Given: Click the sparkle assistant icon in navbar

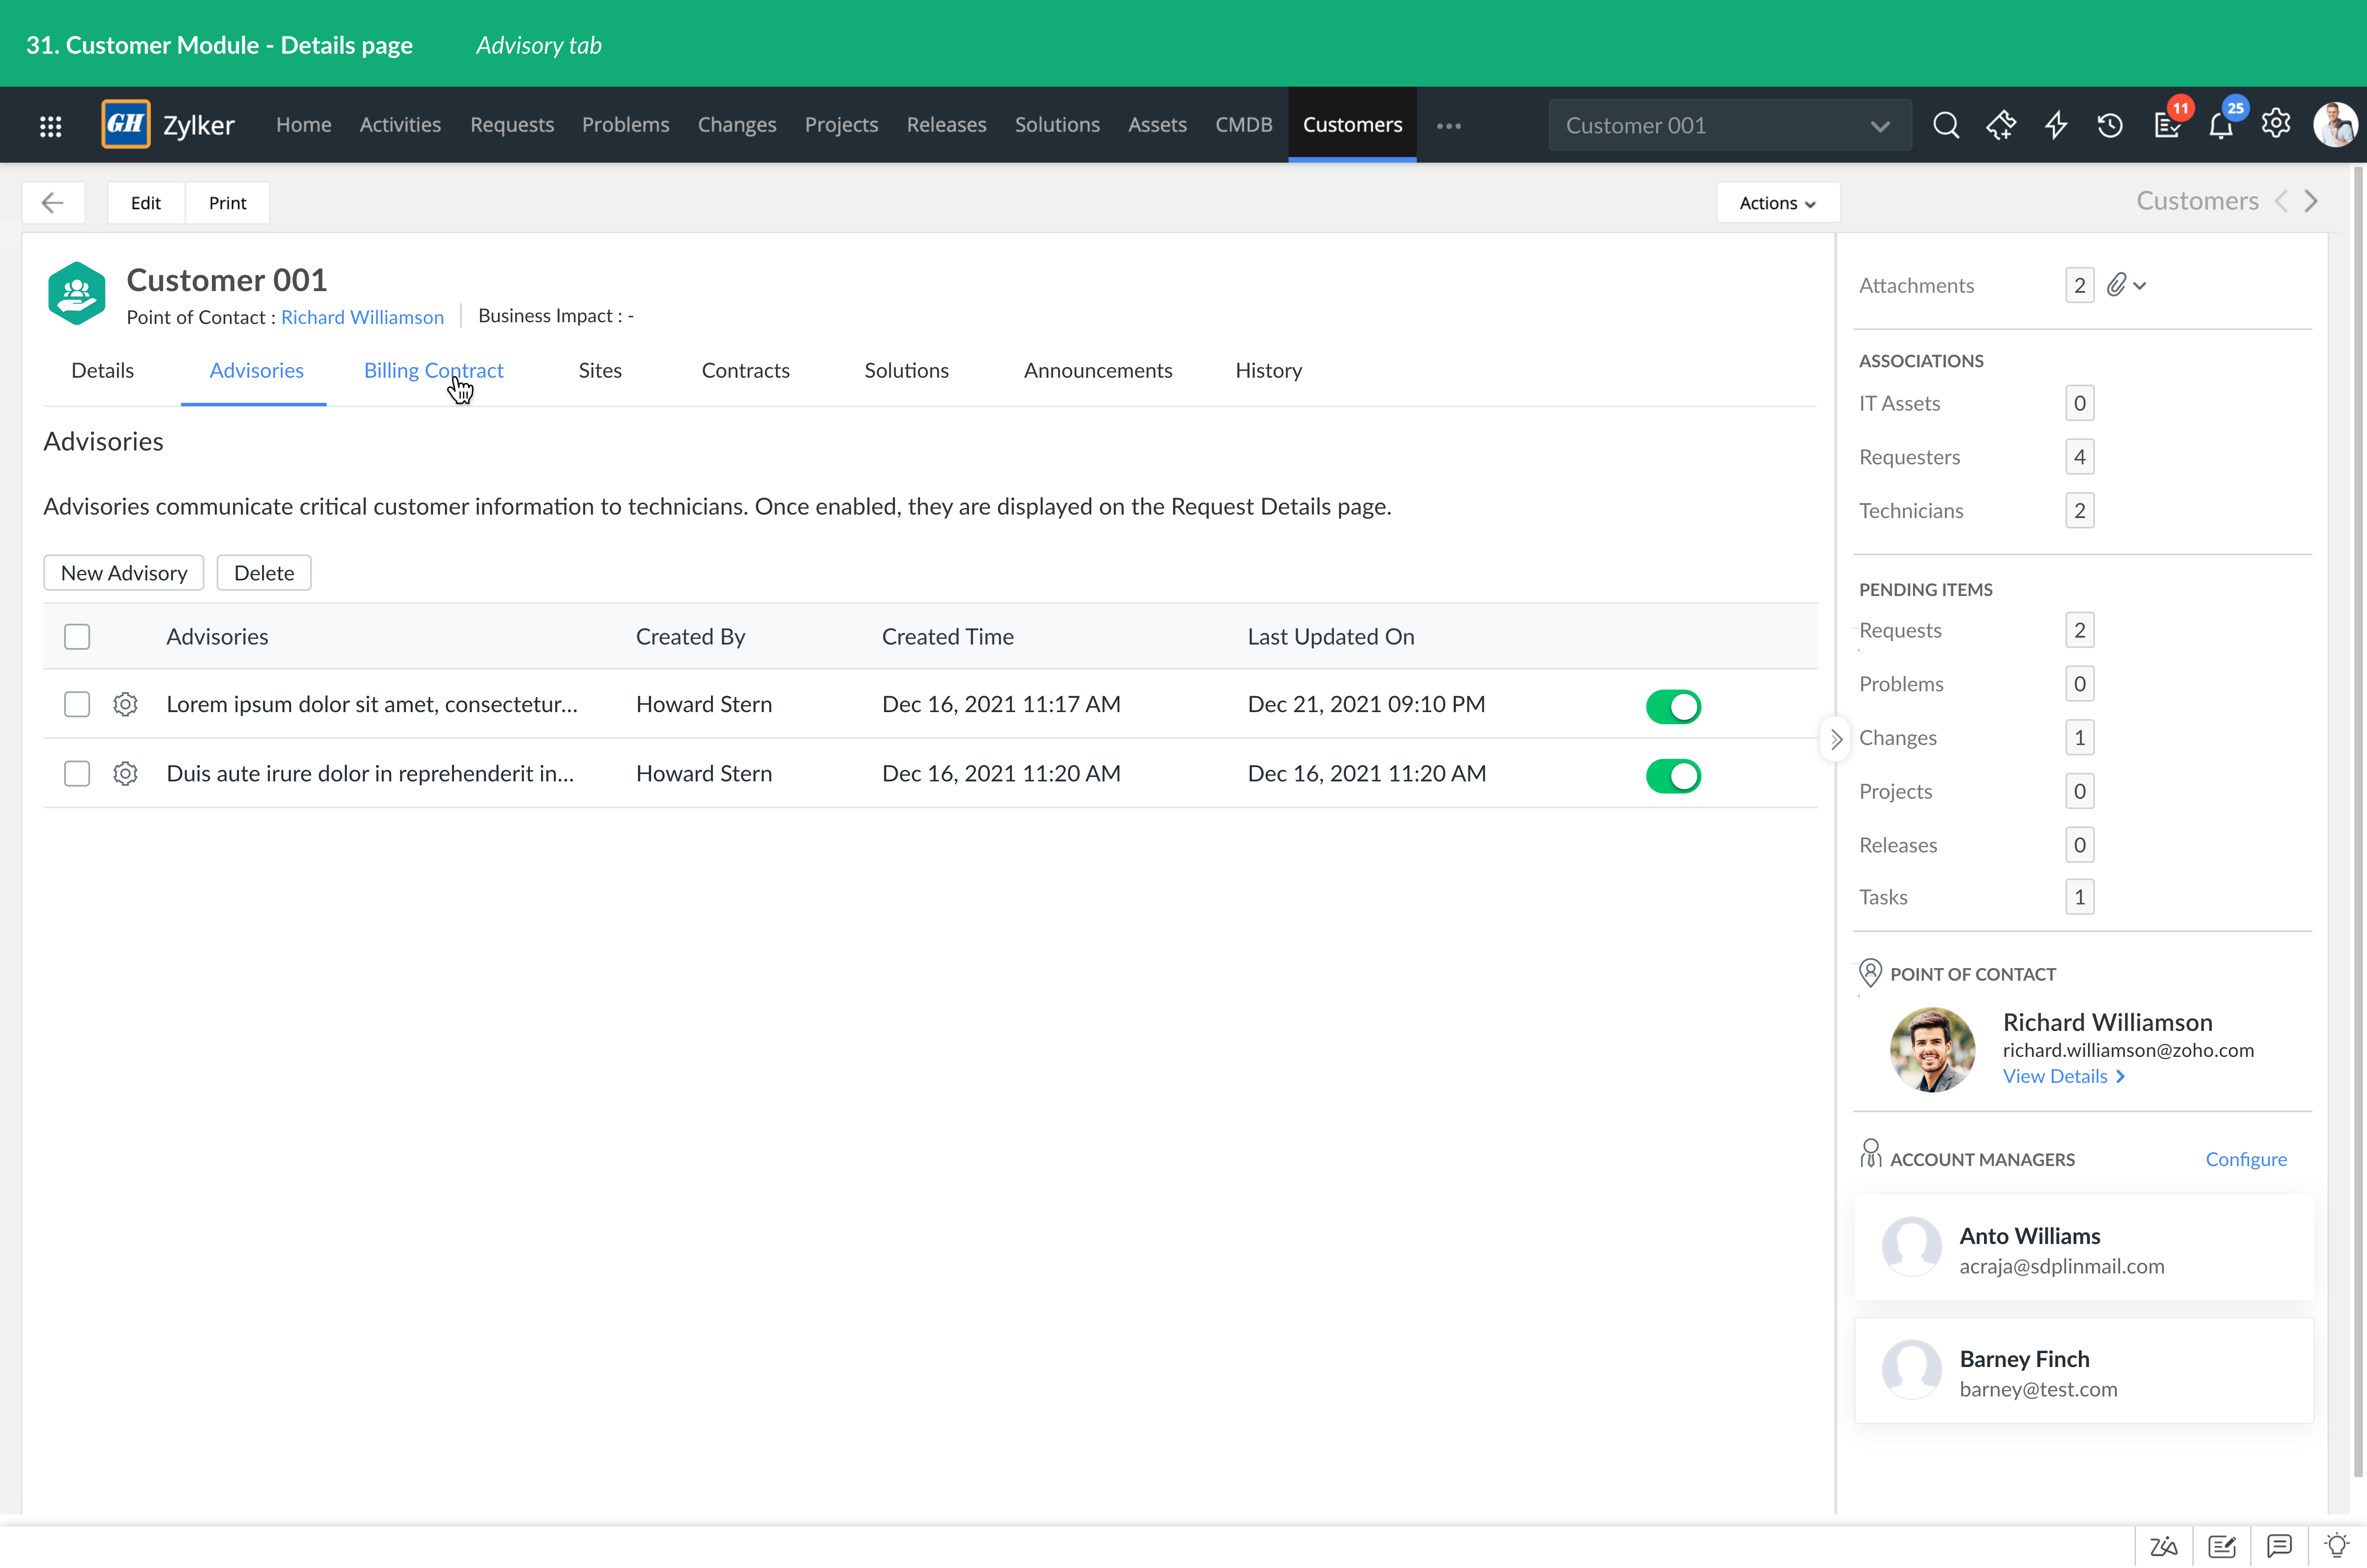Looking at the screenshot, I should pyautogui.click(x=2001, y=125).
